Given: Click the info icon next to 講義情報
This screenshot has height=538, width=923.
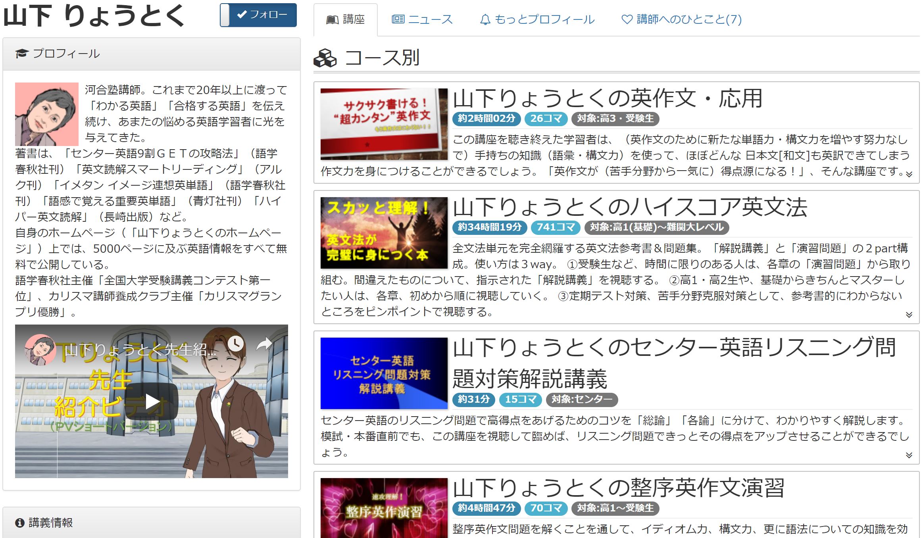Looking at the screenshot, I should coord(19,524).
